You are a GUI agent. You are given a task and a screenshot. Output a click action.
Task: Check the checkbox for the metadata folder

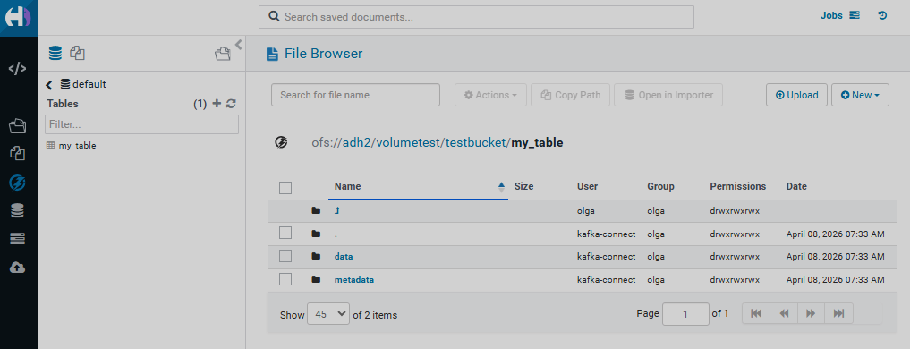(285, 279)
